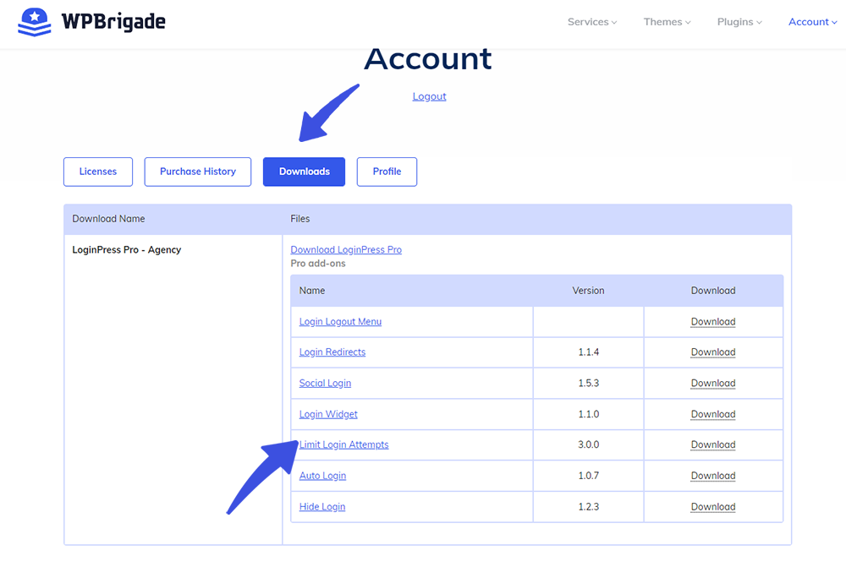This screenshot has width=846, height=567.
Task: Click the Logout link
Action: [430, 96]
